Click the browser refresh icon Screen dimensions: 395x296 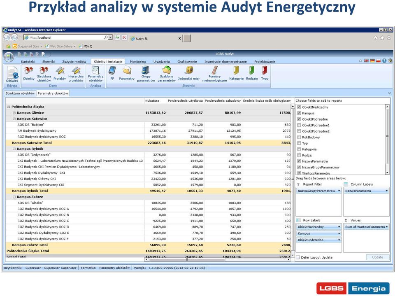click(117, 37)
